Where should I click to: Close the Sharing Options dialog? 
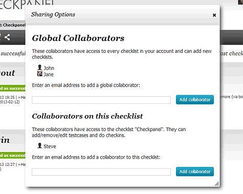(x=214, y=15)
